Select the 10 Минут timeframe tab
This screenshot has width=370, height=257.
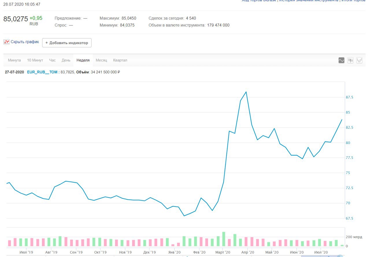(x=35, y=60)
